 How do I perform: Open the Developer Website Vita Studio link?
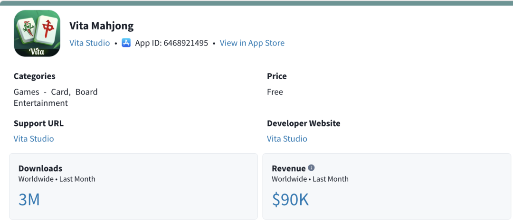pos(287,139)
